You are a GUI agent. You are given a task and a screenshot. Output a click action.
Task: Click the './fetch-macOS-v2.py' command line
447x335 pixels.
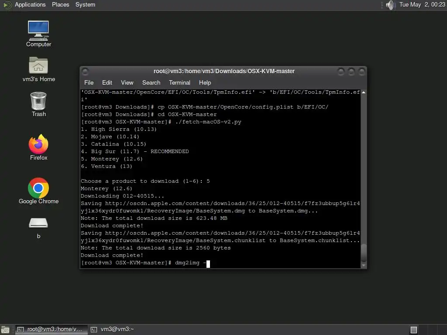pos(162,122)
